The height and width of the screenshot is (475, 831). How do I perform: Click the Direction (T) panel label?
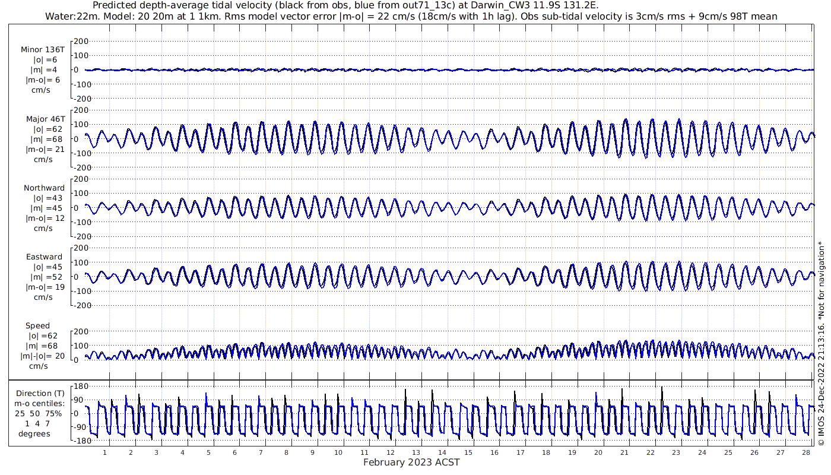coord(41,394)
